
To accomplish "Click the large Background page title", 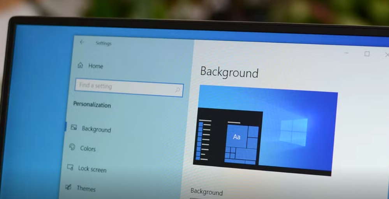I will coord(229,72).
